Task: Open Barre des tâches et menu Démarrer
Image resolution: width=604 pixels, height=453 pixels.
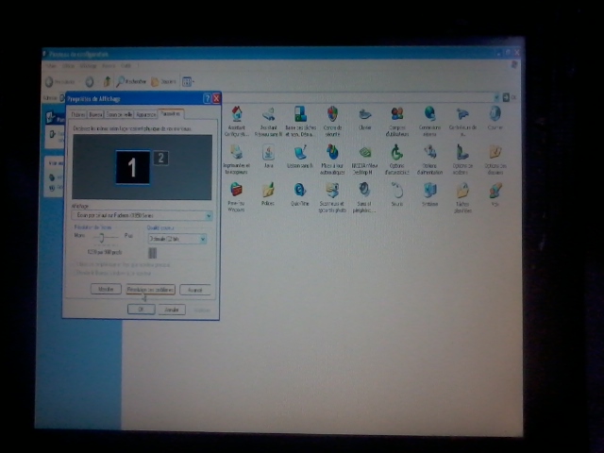Action: click(300, 121)
